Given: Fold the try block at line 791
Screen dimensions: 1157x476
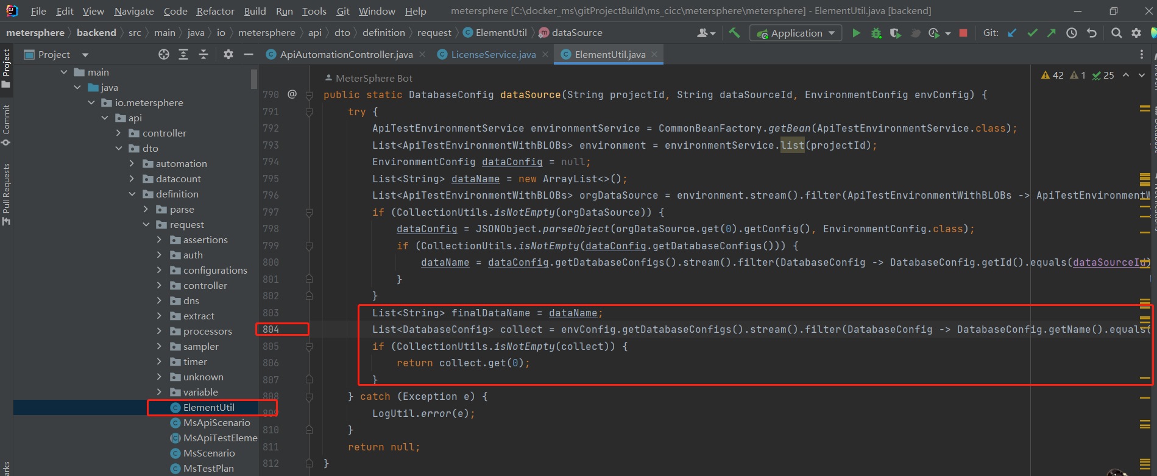Looking at the screenshot, I should coord(309,112).
